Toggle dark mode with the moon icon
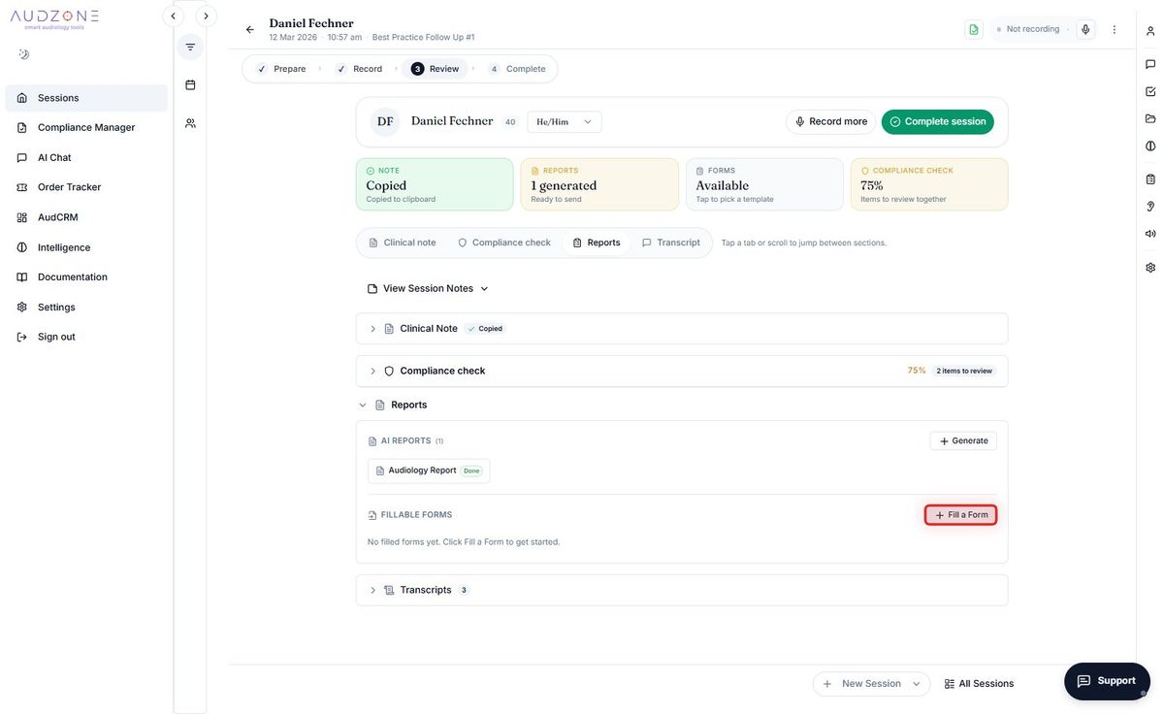The height and width of the screenshot is (714, 1164). coord(24,54)
